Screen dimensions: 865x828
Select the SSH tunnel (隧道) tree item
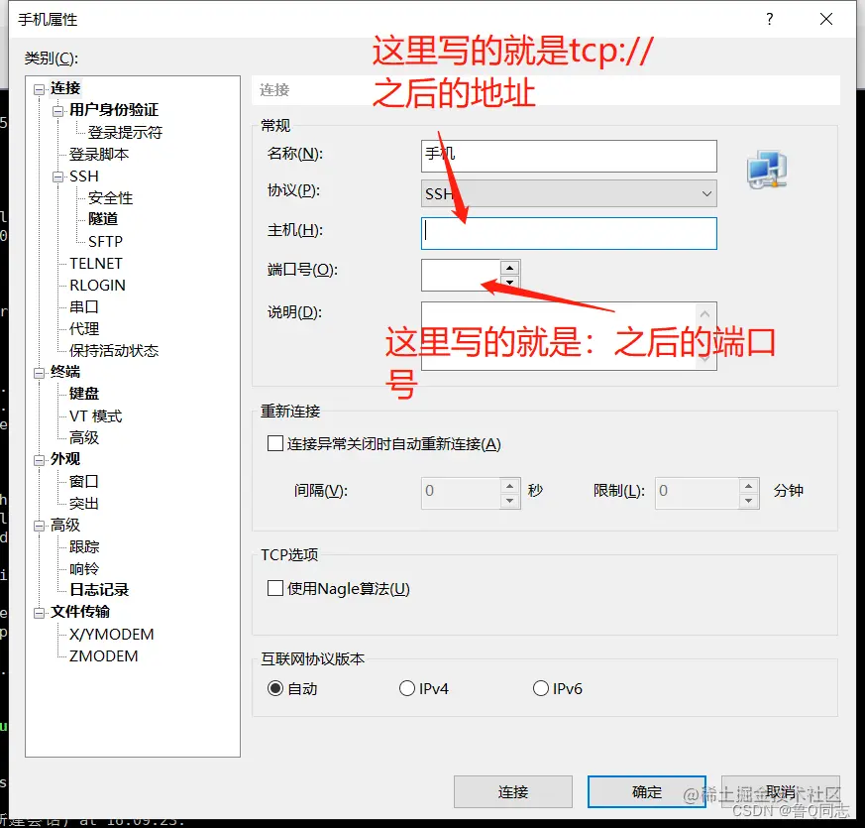(x=103, y=218)
